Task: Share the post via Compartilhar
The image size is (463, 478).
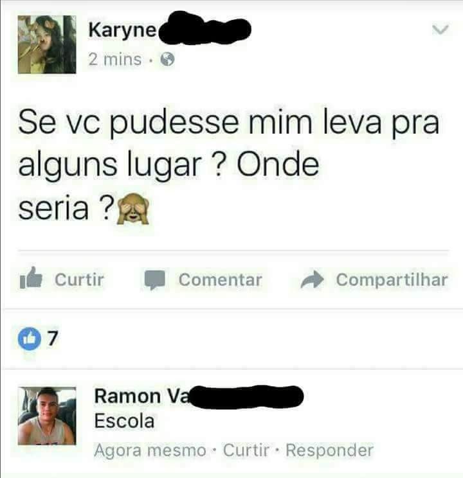Action: (392, 280)
